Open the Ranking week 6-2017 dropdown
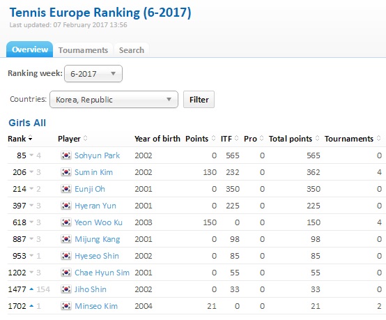 coord(93,73)
